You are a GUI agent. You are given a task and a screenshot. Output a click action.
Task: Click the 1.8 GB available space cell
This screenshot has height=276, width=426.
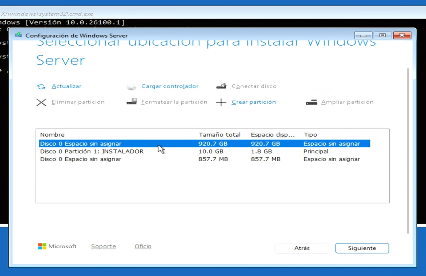[261, 151]
